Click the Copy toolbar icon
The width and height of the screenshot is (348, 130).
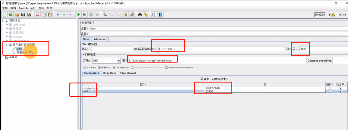click(44, 15)
